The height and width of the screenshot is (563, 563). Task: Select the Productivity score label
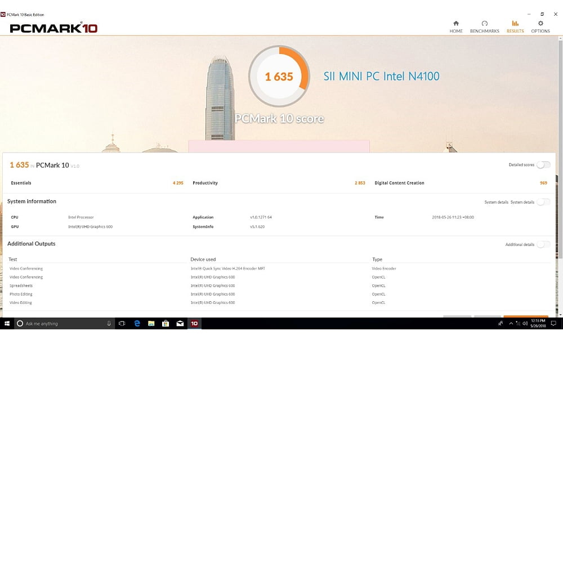point(205,183)
